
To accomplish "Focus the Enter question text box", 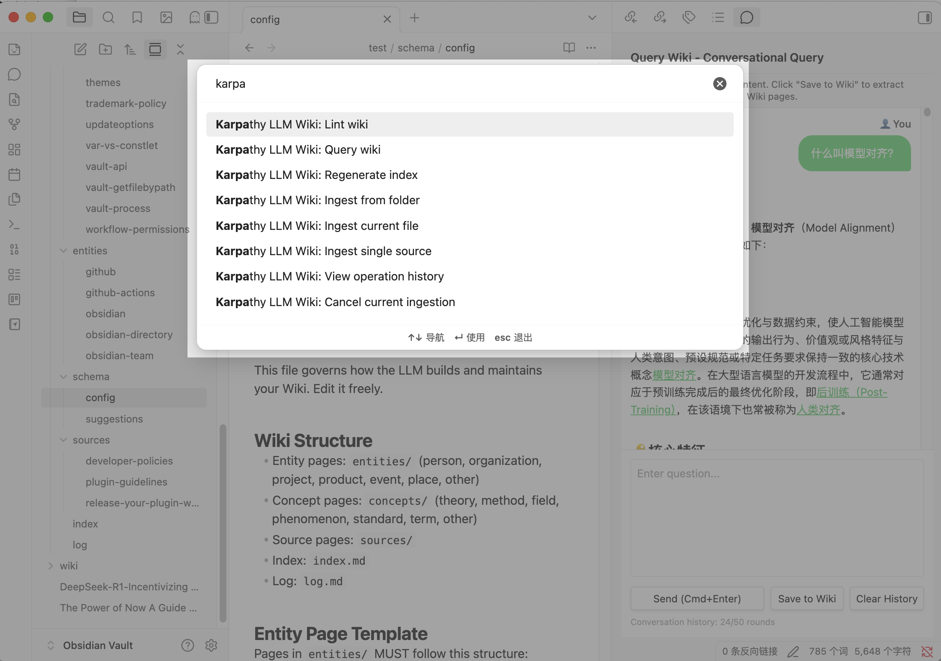I will (777, 518).
